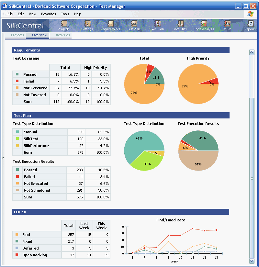Open the Issues module icon
259x267 pixels.
(227, 24)
